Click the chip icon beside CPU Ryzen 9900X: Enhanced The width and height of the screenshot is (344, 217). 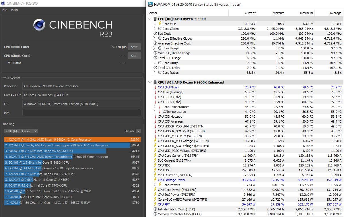(155, 82)
